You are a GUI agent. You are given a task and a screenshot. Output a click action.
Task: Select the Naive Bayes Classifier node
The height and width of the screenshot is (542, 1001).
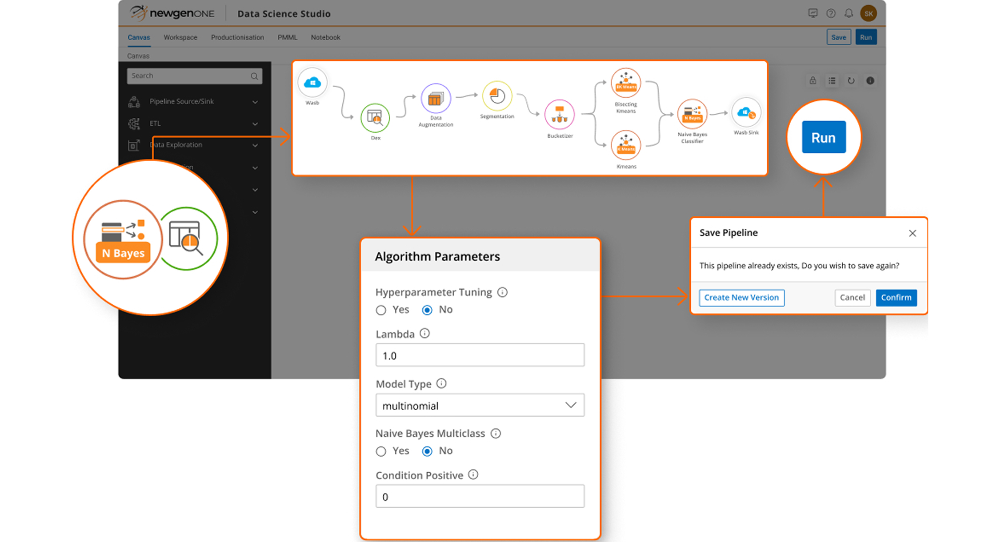click(692, 116)
